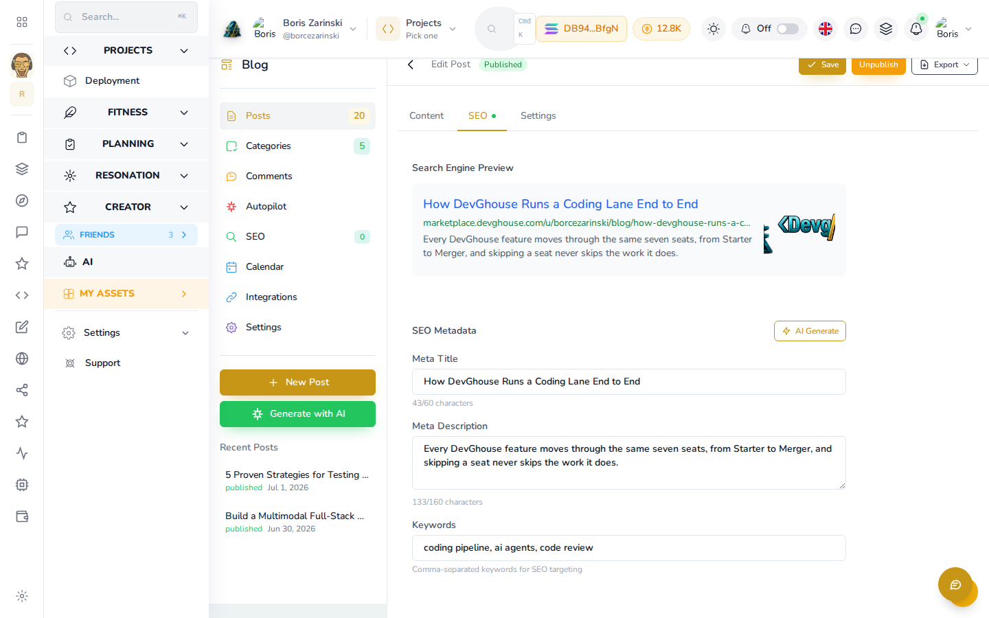Open the compass icon in left rail
This screenshot has height=618, width=989.
[x=22, y=201]
